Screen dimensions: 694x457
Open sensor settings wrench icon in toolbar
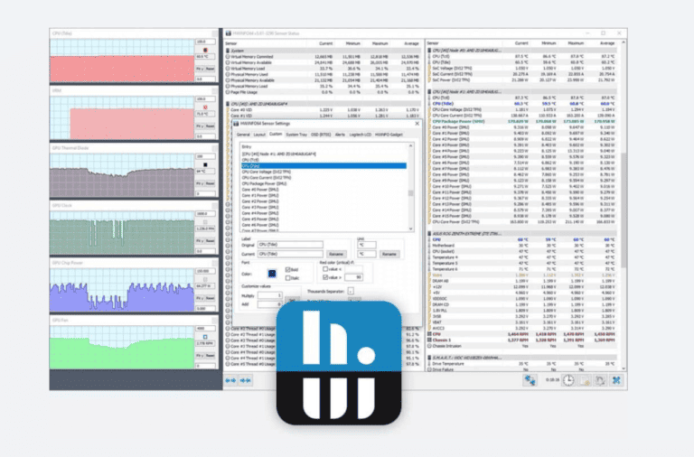pos(600,380)
